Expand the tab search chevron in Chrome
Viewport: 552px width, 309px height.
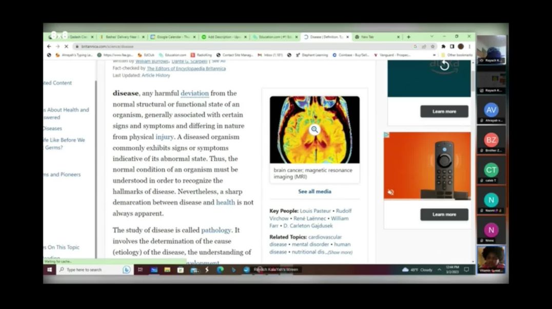(431, 36)
